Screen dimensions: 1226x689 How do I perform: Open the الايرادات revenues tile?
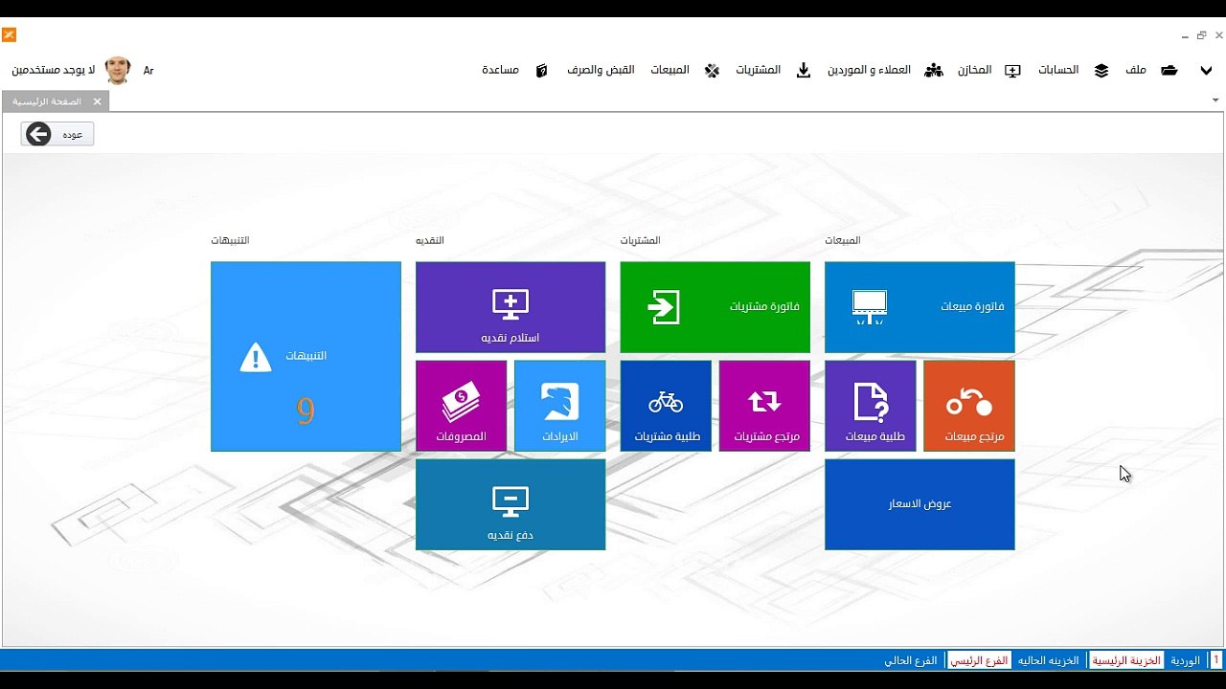560,406
